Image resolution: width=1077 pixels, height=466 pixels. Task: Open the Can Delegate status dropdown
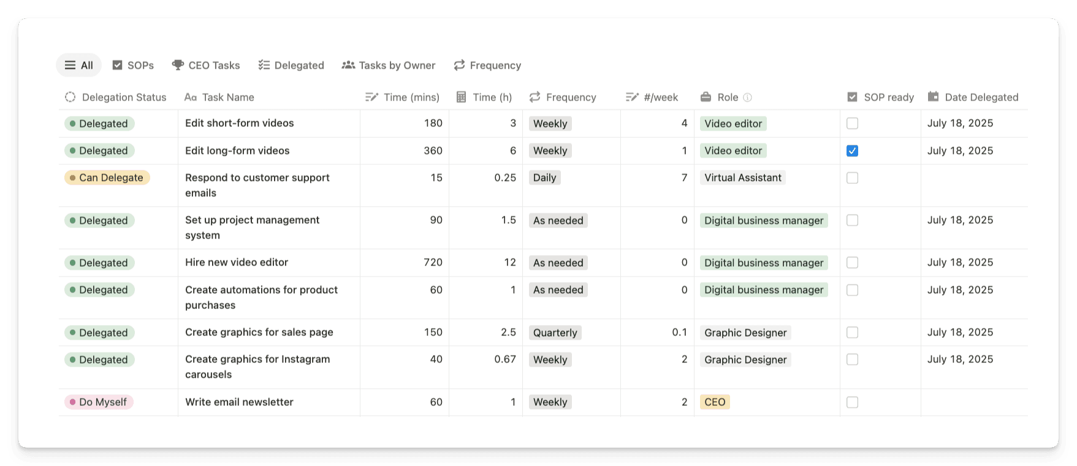point(107,178)
